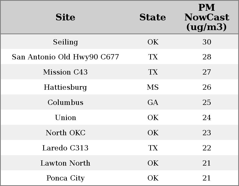The image size is (239, 186).
Task: Select the Laredo C313 site cell
Action: tap(65, 148)
